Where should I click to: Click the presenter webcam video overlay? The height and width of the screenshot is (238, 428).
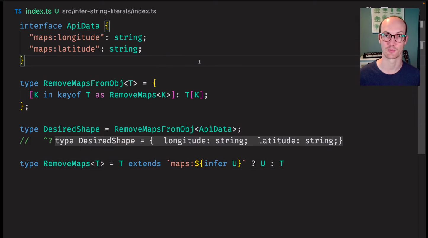tap(390, 47)
